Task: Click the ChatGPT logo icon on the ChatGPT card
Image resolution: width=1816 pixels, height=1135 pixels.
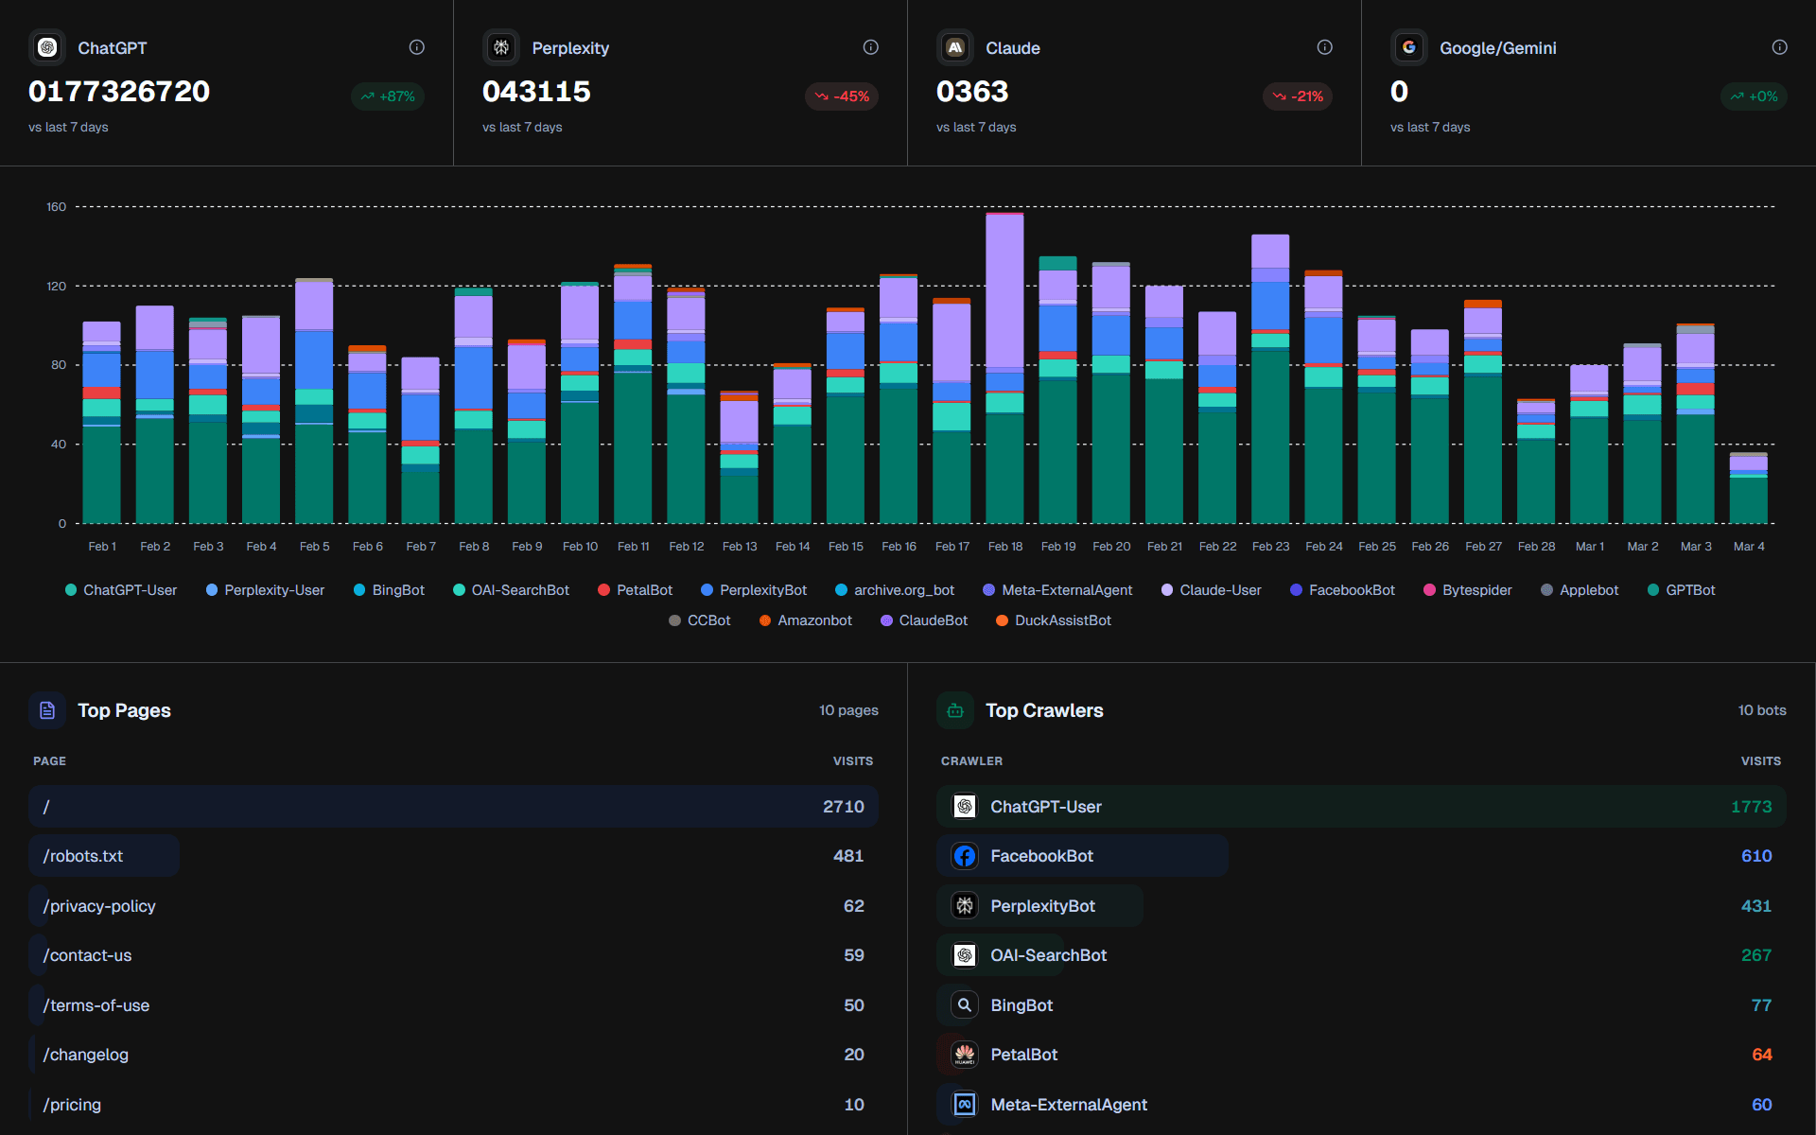Action: 47,47
